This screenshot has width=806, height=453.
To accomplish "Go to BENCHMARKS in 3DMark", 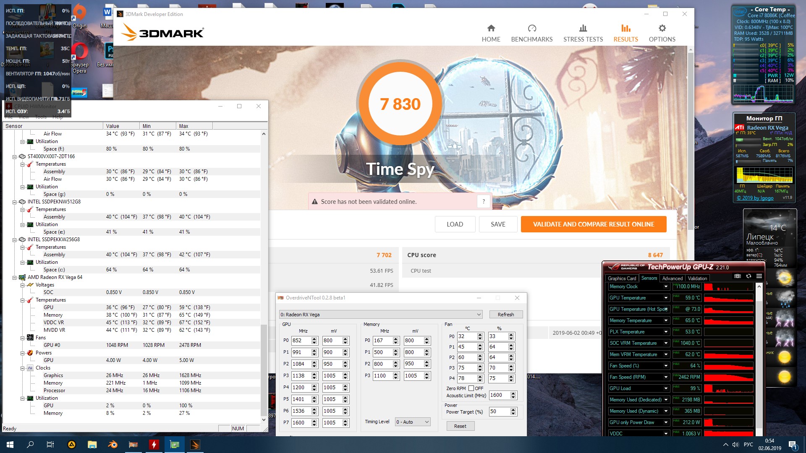I will [x=531, y=33].
